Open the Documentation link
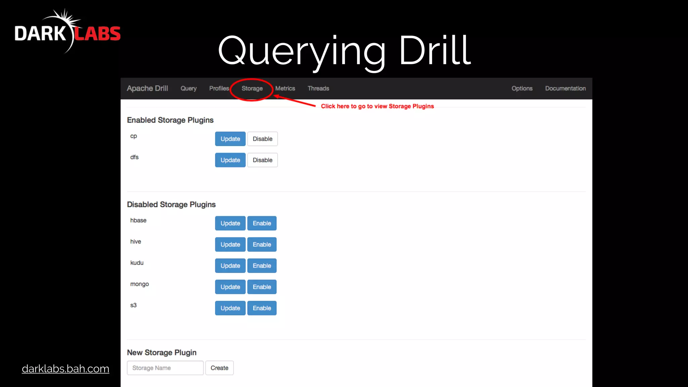 565,88
